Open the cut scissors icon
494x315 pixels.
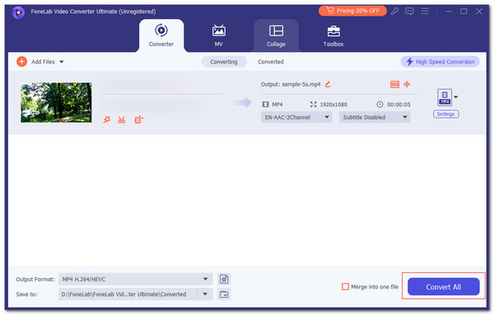pos(122,119)
